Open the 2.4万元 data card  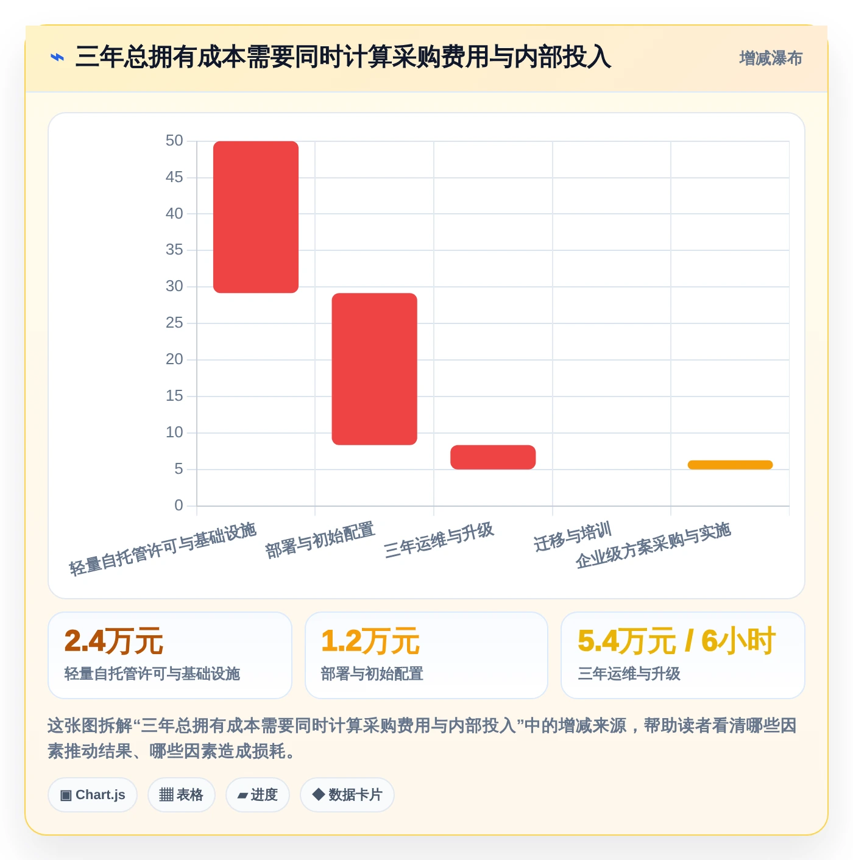point(170,655)
